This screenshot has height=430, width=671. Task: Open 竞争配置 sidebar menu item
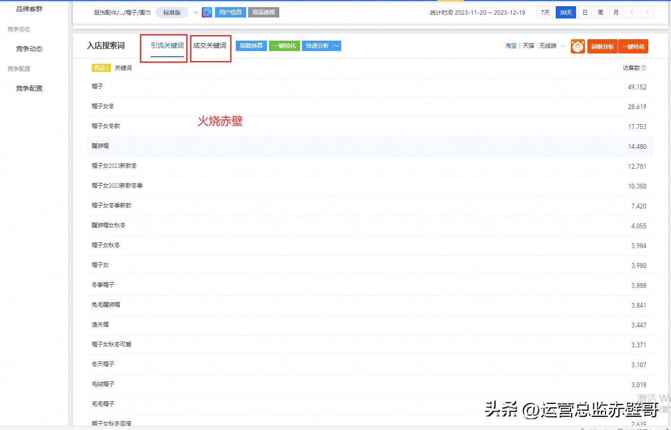pos(29,88)
